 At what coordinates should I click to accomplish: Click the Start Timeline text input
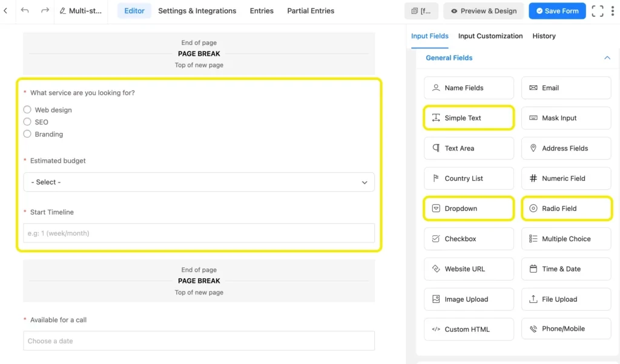click(x=199, y=233)
